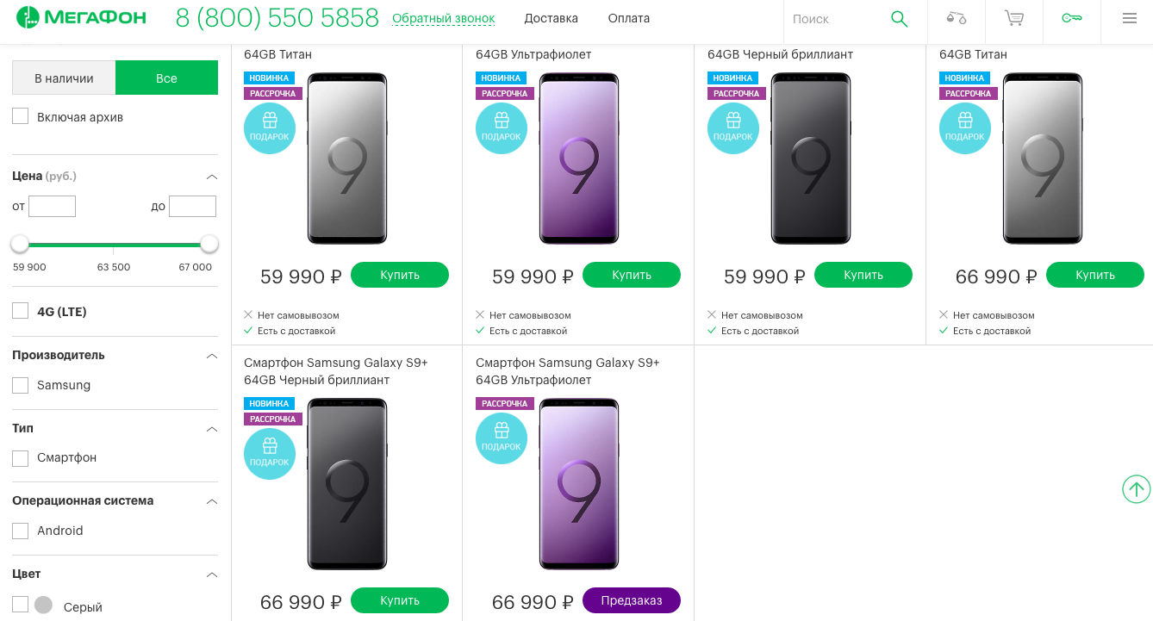Click the green key login icon
The image size is (1153, 621).
pos(1071,18)
